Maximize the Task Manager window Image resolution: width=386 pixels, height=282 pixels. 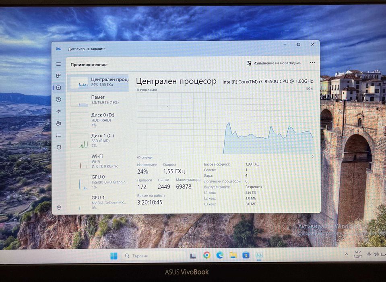click(x=299, y=44)
